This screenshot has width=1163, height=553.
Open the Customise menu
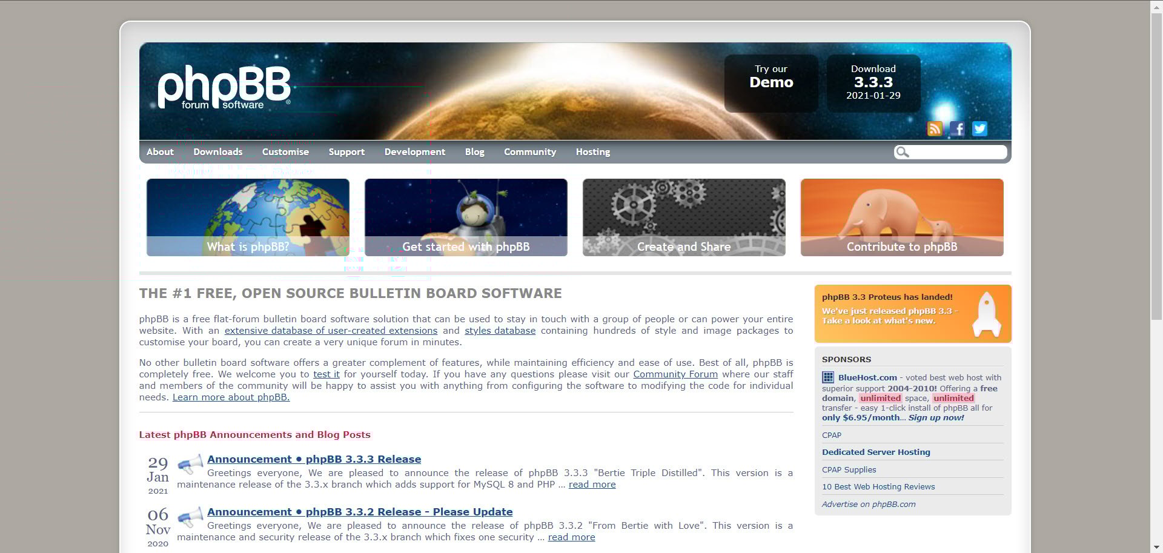285,152
